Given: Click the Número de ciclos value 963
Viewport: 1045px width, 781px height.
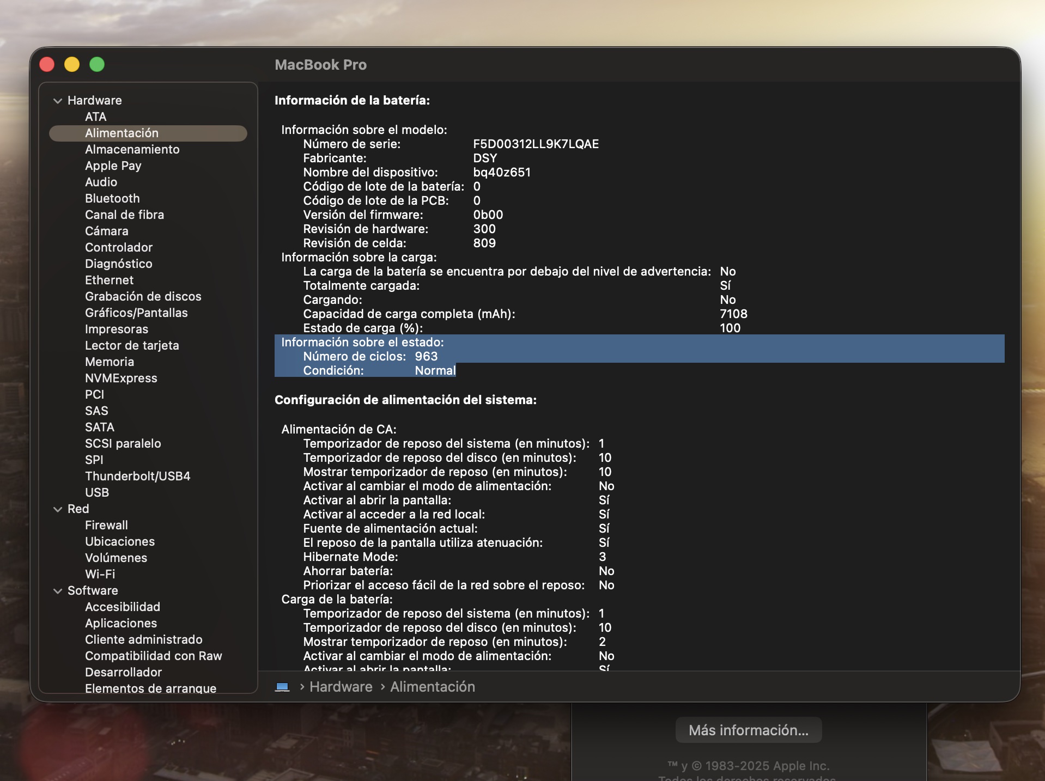Looking at the screenshot, I should click(426, 356).
